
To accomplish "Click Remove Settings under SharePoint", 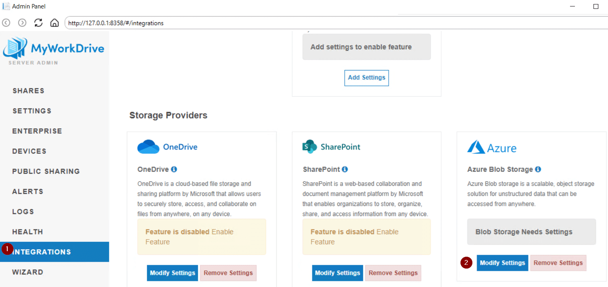I will pyautogui.click(x=393, y=273).
